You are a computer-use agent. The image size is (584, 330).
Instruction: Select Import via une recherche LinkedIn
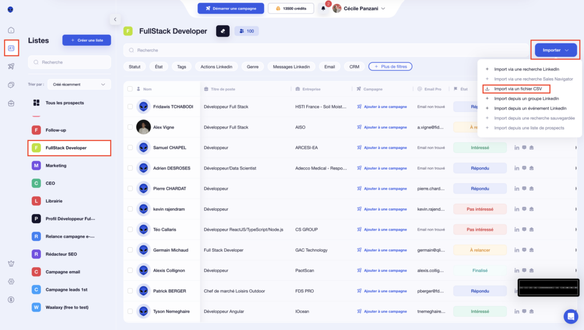(526, 69)
